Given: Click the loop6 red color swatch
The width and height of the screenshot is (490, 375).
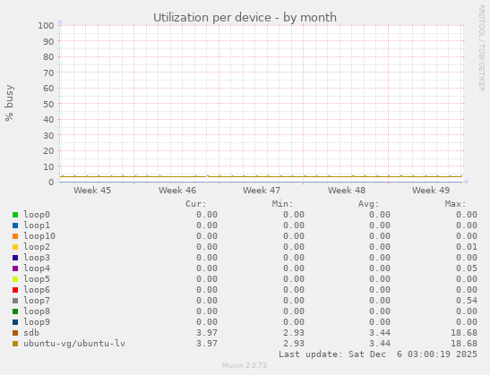Looking at the screenshot, I should 15,290.
